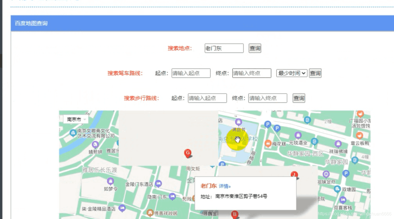Click the driving route 终点 input field
Screen dimensions: 394x219
[x=252, y=73]
